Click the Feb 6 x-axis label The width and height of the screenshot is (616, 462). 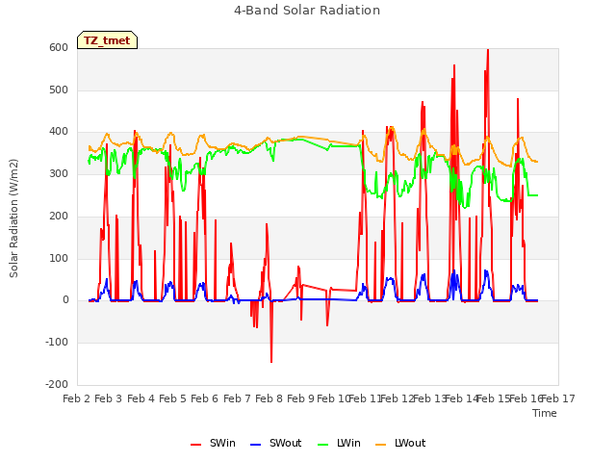[x=204, y=398]
